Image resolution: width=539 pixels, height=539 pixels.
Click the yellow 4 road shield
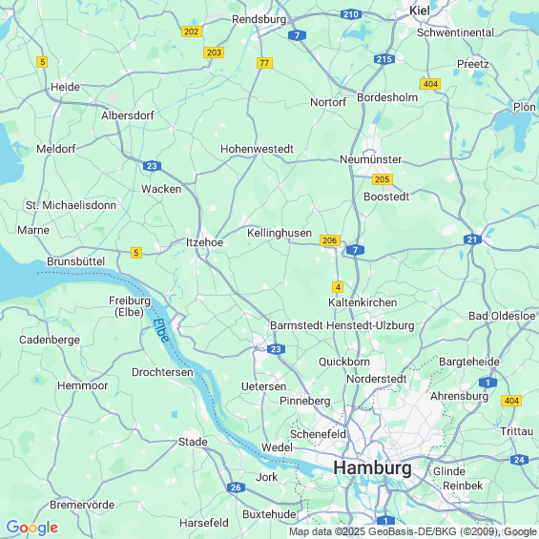point(338,287)
